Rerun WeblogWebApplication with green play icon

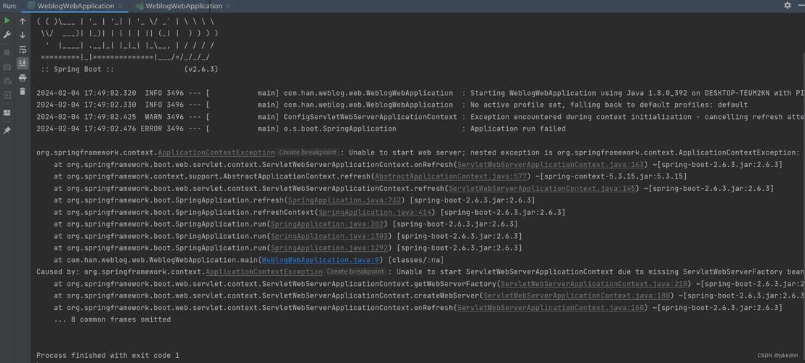pos(7,20)
